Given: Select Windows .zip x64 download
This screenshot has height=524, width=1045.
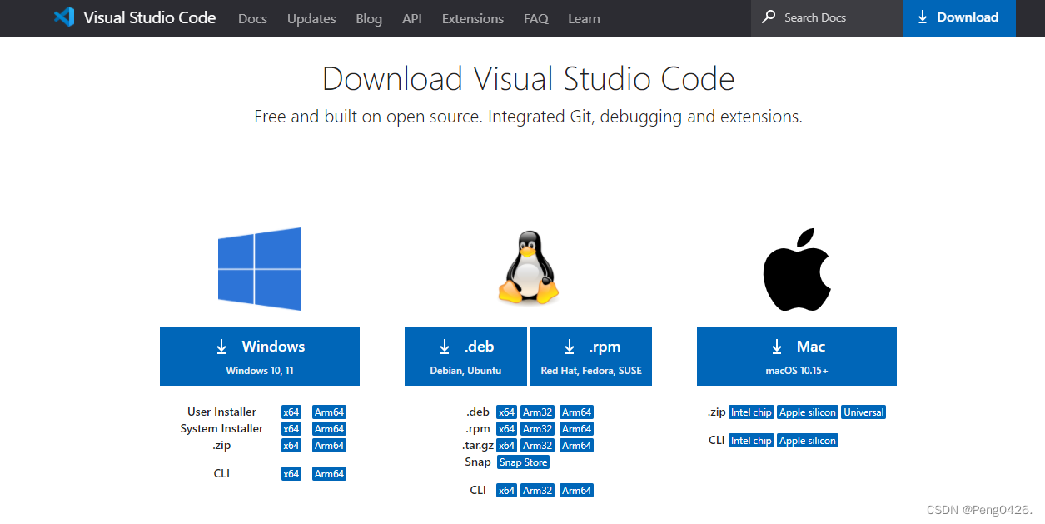Looking at the screenshot, I should (x=291, y=446).
